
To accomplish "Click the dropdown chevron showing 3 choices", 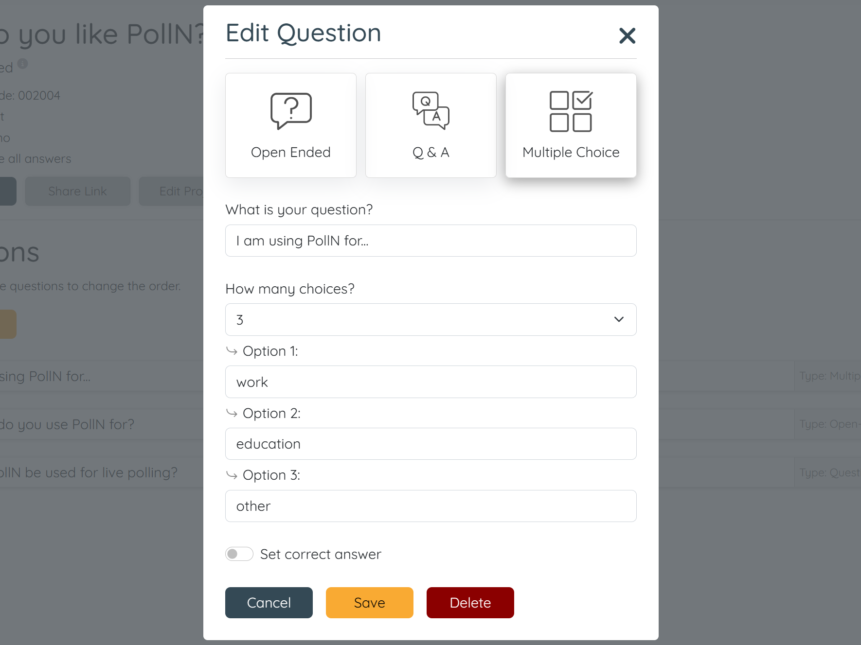I will point(619,319).
